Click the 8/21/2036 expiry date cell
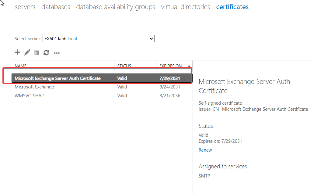 [169, 96]
